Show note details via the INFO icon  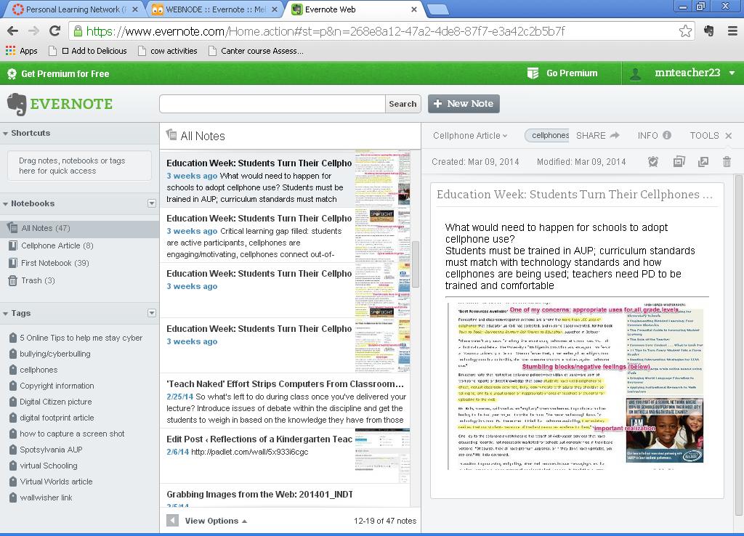point(667,135)
